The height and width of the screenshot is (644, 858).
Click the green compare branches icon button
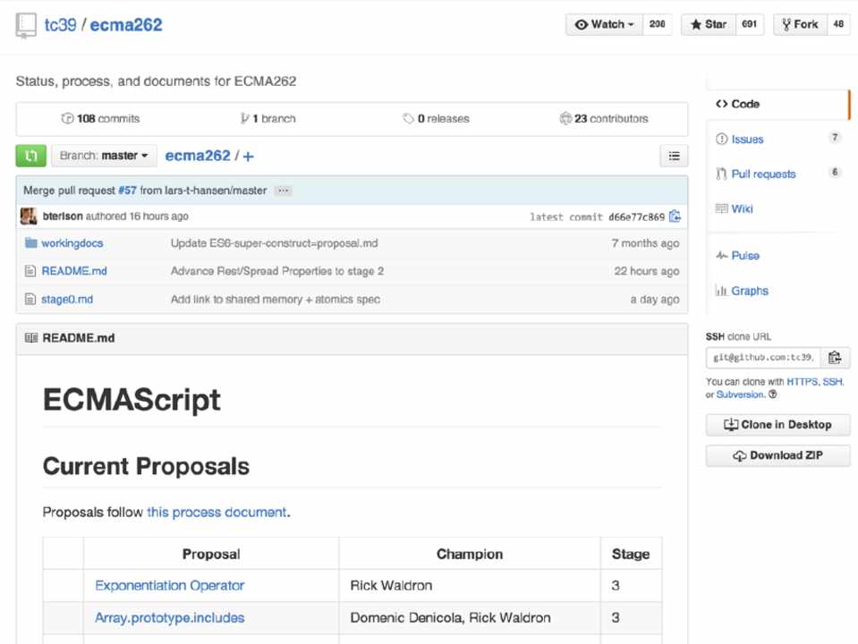(x=30, y=156)
